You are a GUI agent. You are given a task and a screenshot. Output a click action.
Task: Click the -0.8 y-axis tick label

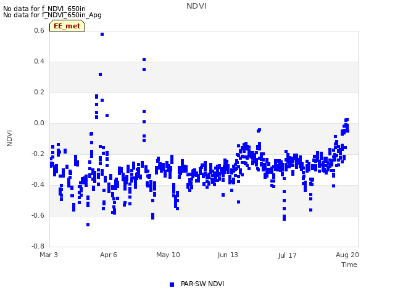(x=38, y=246)
